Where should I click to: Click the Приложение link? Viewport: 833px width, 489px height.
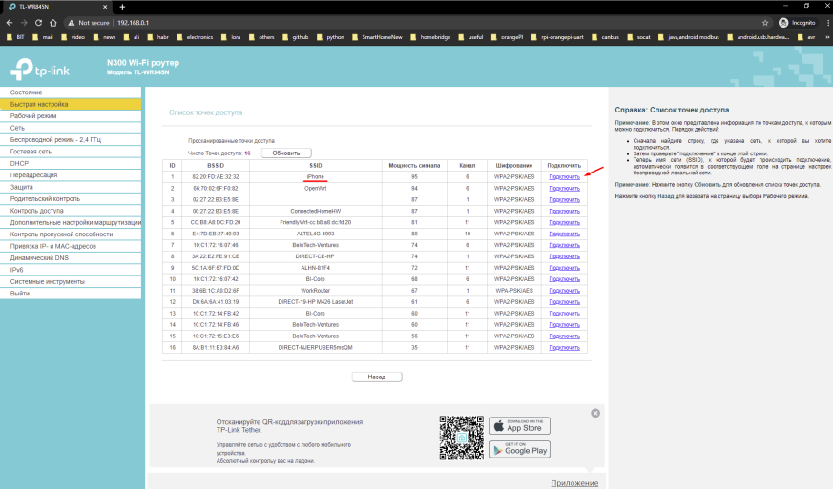574,483
